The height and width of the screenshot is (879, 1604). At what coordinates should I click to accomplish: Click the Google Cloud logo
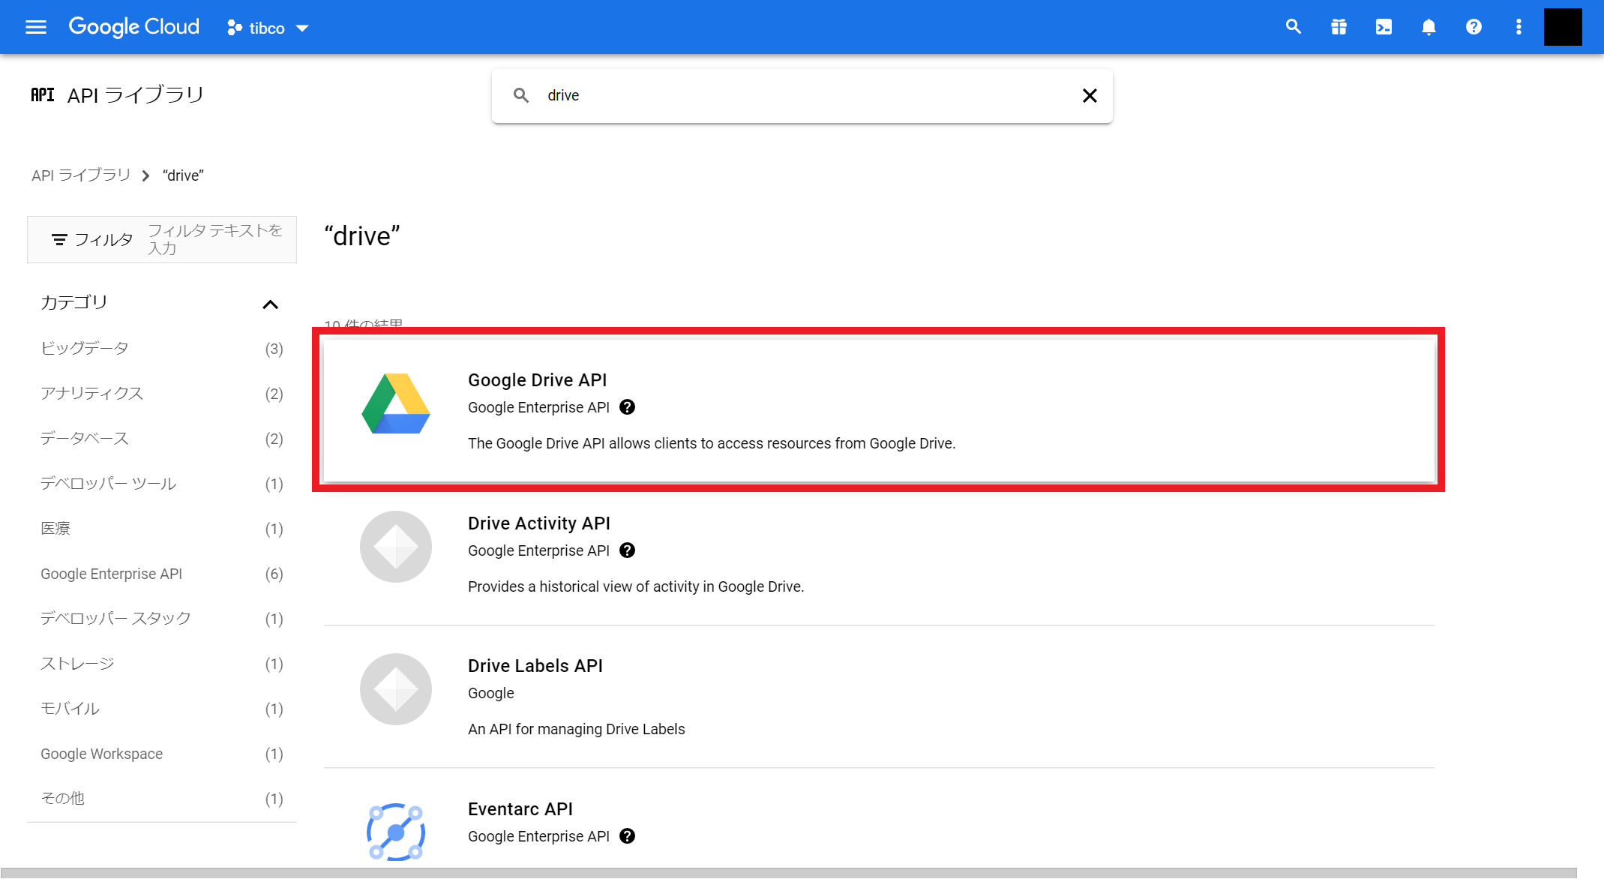(134, 27)
